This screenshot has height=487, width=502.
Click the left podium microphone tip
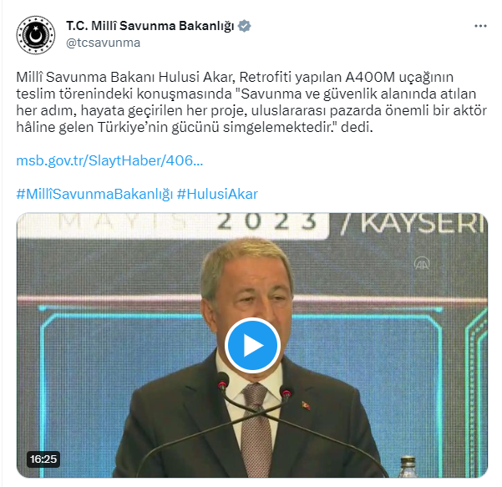pyautogui.click(x=223, y=380)
